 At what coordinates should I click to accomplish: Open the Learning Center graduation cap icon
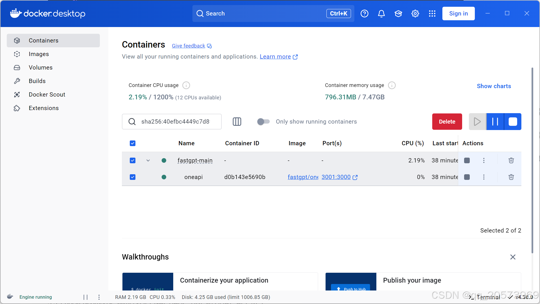click(398, 13)
